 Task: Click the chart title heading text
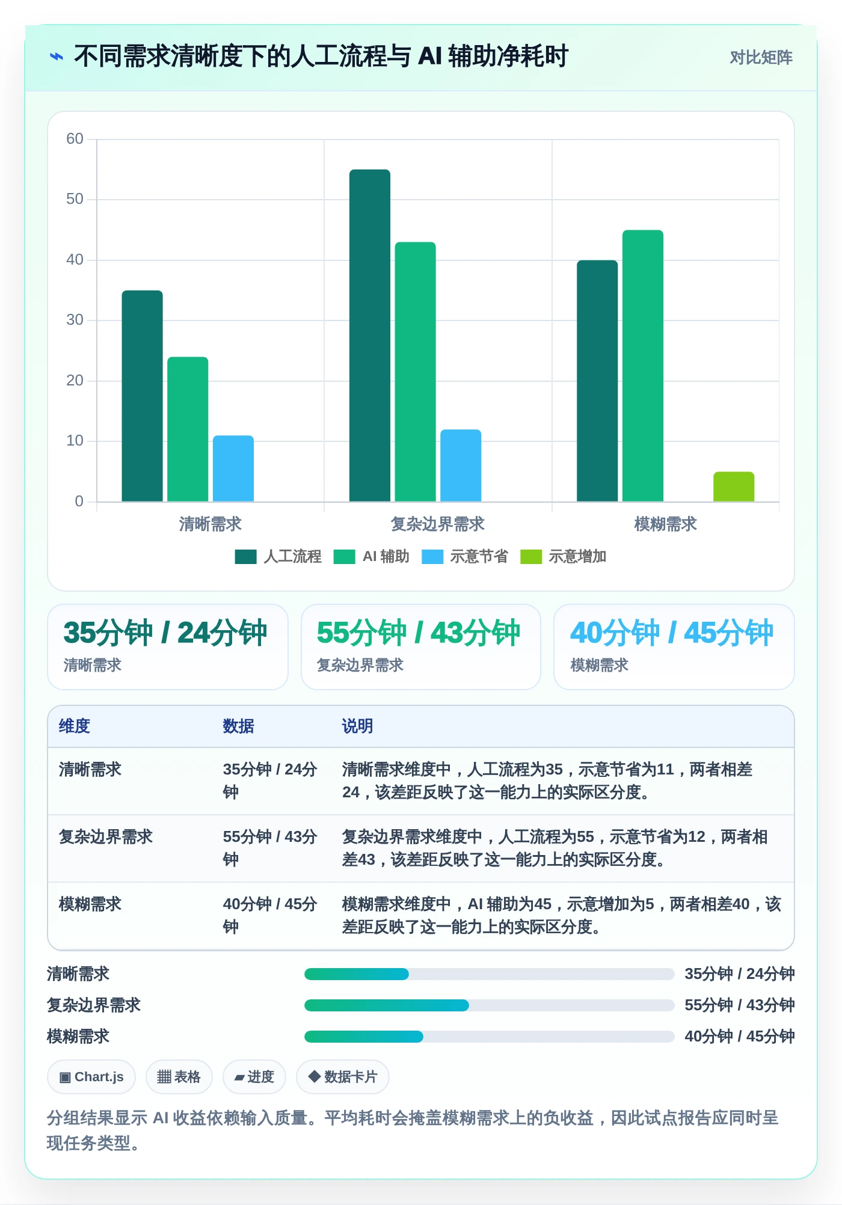[x=321, y=57]
